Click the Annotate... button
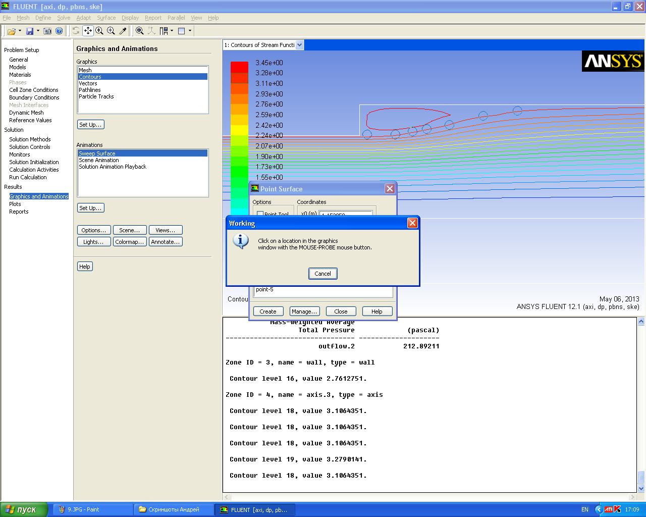The height and width of the screenshot is (517, 646). point(166,242)
